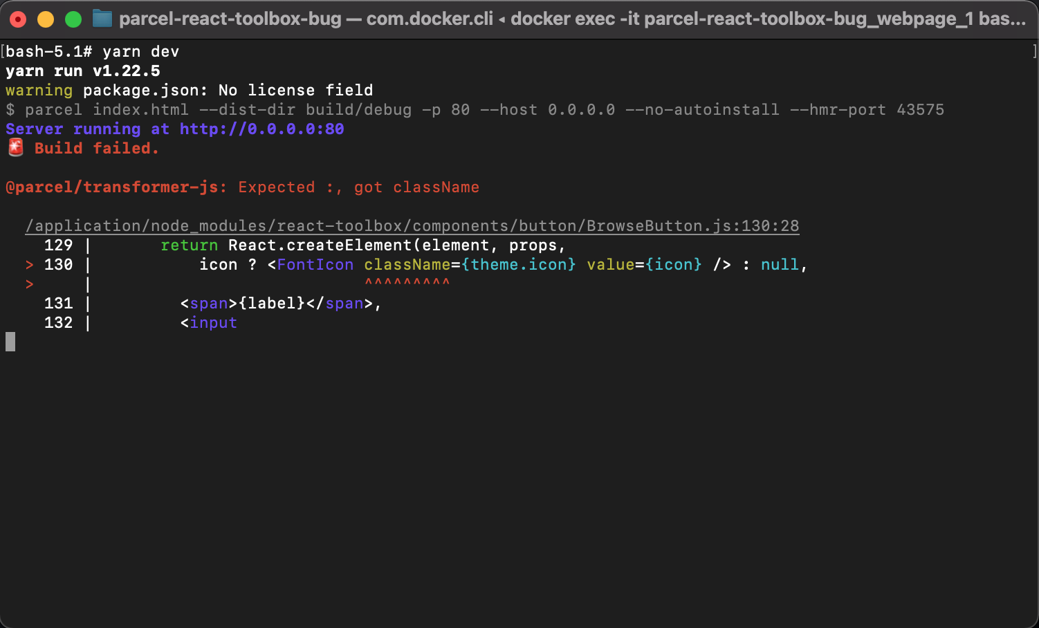1039x628 pixels.
Task: Click the red siren icon beside 'Build failed'
Action: [x=15, y=147]
